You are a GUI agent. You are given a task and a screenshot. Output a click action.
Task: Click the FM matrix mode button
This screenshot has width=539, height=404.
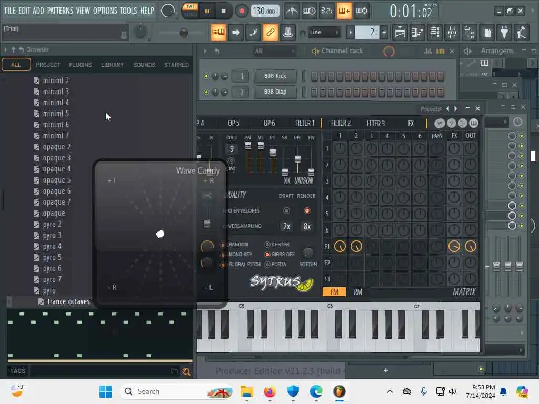pos(334,292)
